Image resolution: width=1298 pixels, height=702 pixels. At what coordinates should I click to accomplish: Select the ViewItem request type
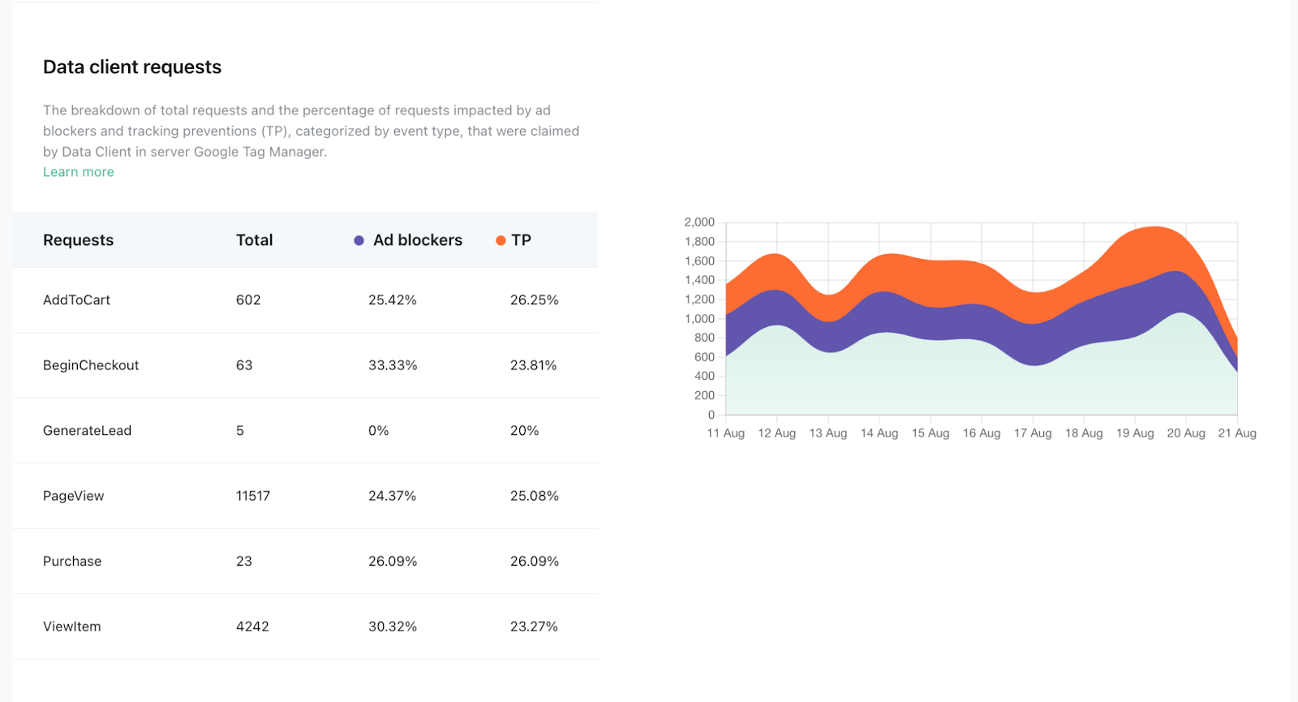tap(71, 626)
